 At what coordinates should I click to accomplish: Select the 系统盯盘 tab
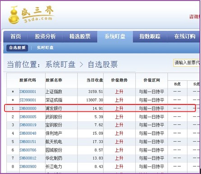click(115, 37)
